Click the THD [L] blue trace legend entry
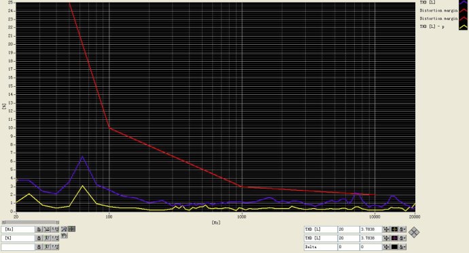The image size is (469, 253). click(x=428, y=3)
